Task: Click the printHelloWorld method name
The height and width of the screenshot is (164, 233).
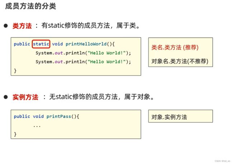Action: point(86,44)
